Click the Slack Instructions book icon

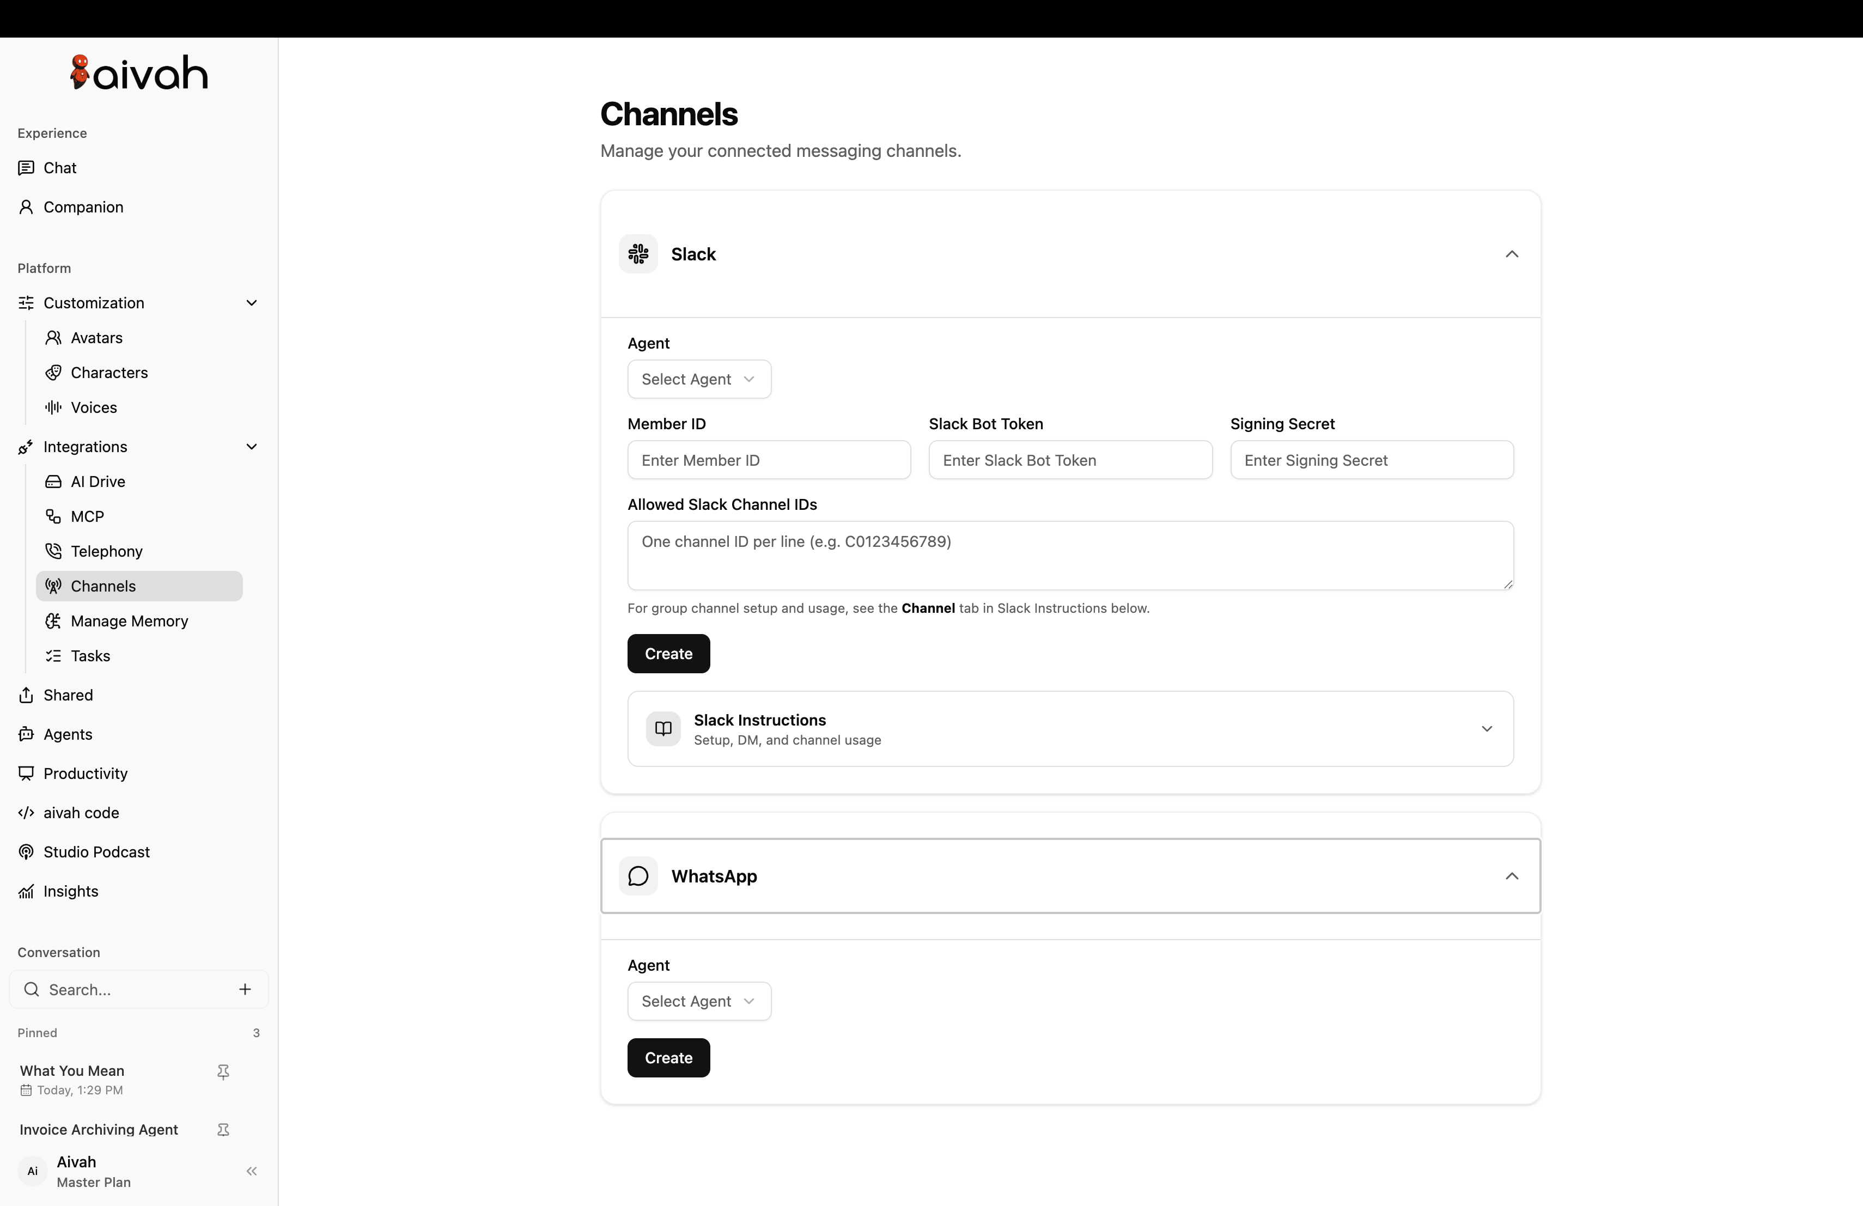click(663, 729)
